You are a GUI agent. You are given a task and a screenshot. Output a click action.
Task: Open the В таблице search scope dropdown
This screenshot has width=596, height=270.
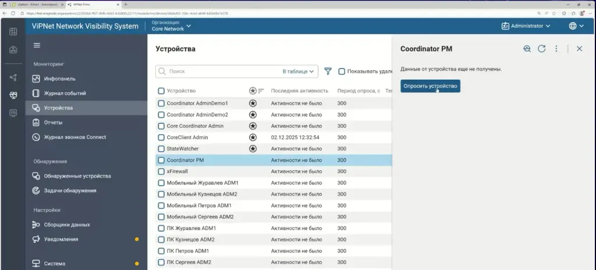coord(298,71)
